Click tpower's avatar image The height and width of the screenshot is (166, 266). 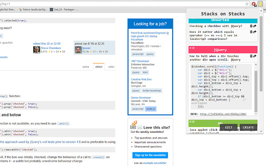(x=78, y=50)
